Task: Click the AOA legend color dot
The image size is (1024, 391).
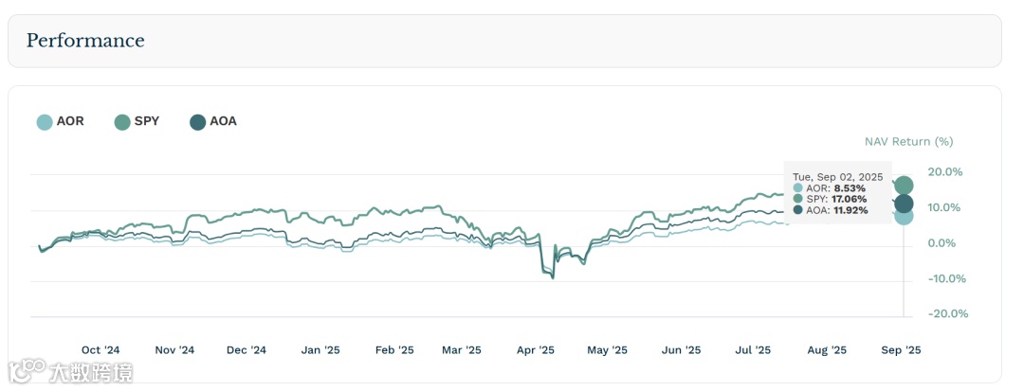Action: point(197,122)
